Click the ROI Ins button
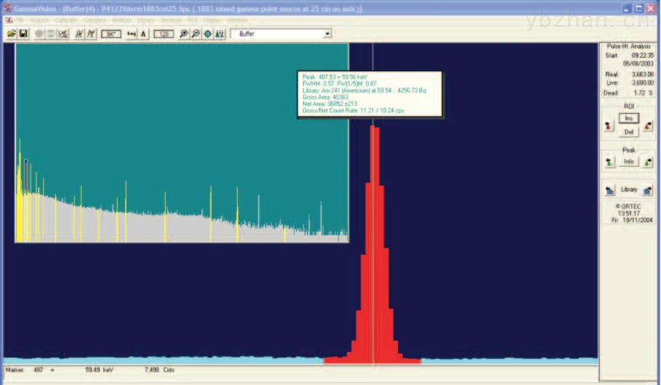661x385 pixels. click(x=628, y=118)
